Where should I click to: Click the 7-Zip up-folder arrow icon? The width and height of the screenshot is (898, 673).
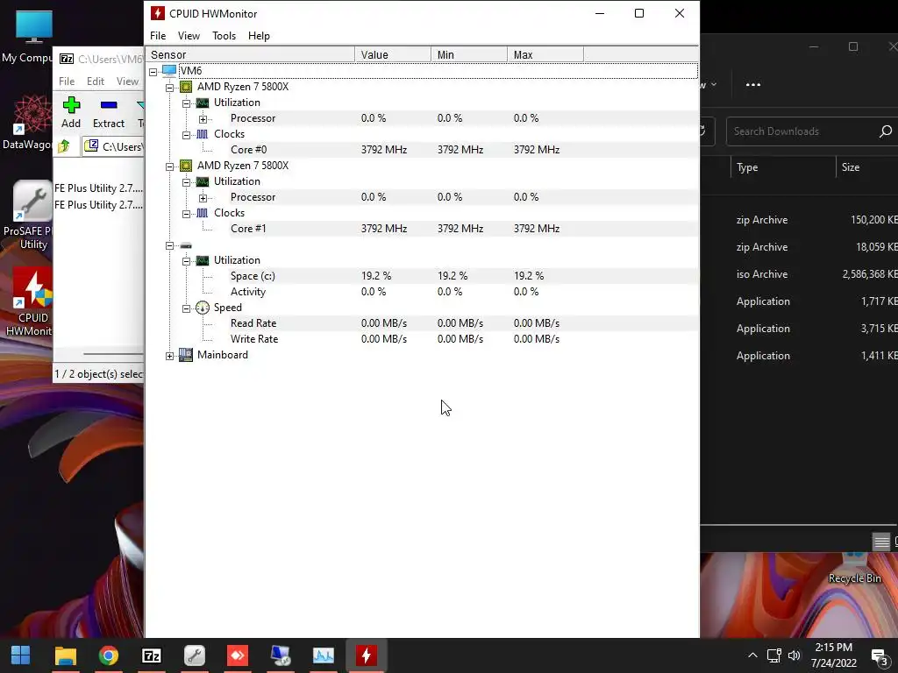pyautogui.click(x=64, y=146)
